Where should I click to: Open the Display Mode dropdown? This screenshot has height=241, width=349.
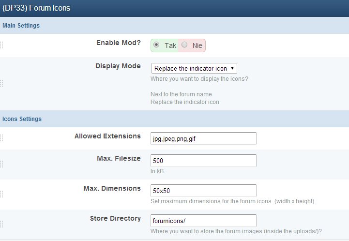click(x=194, y=69)
